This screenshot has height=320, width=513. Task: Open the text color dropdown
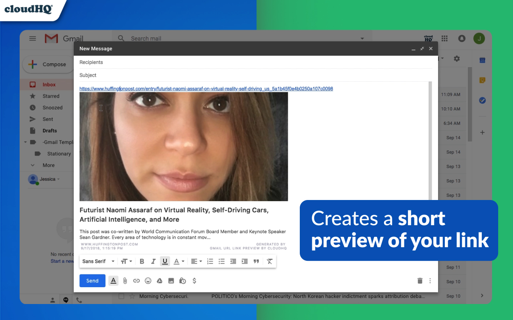(x=179, y=261)
